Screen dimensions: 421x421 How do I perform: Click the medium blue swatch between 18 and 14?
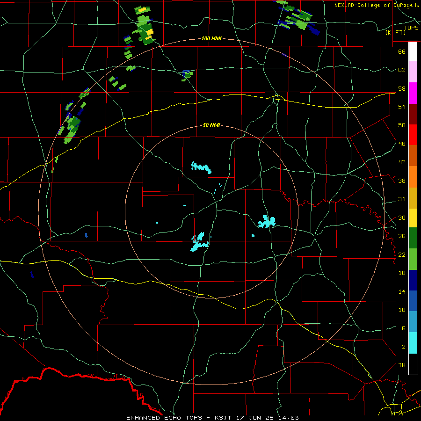(x=413, y=301)
